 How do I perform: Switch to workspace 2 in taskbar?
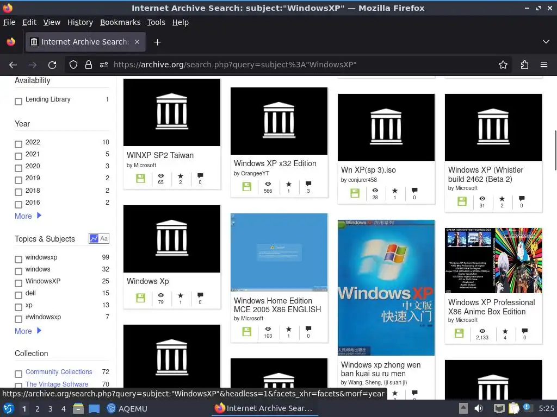coord(38,408)
